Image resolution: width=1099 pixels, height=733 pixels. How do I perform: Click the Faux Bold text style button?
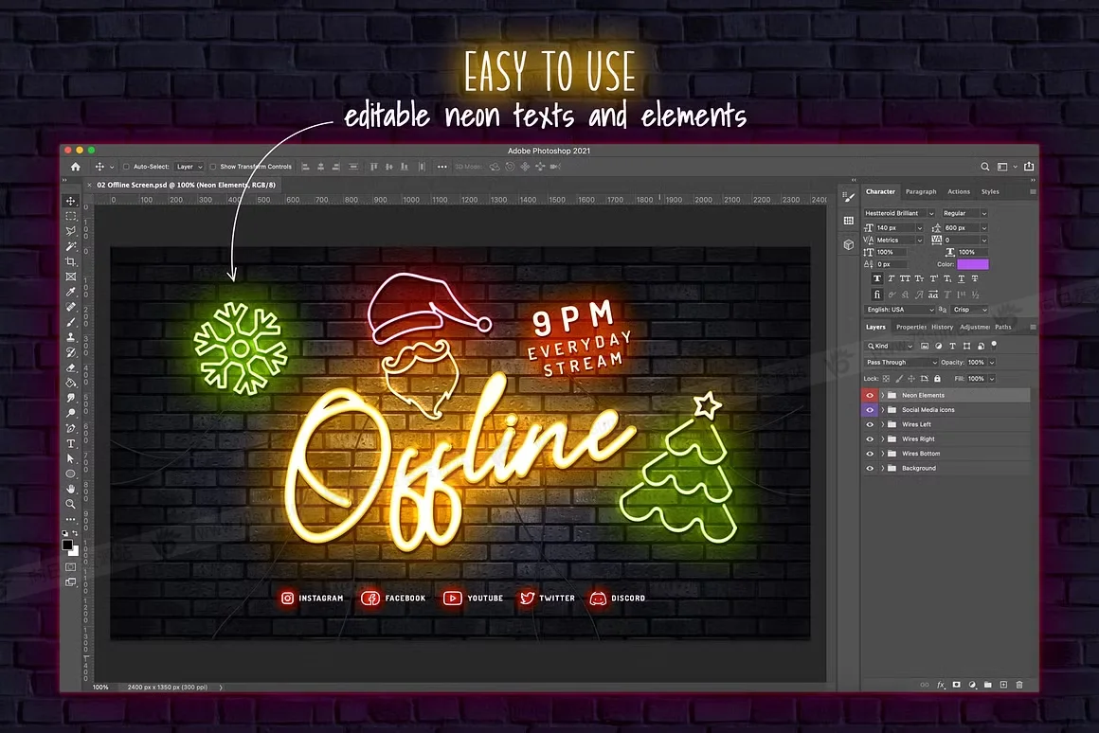(x=877, y=279)
